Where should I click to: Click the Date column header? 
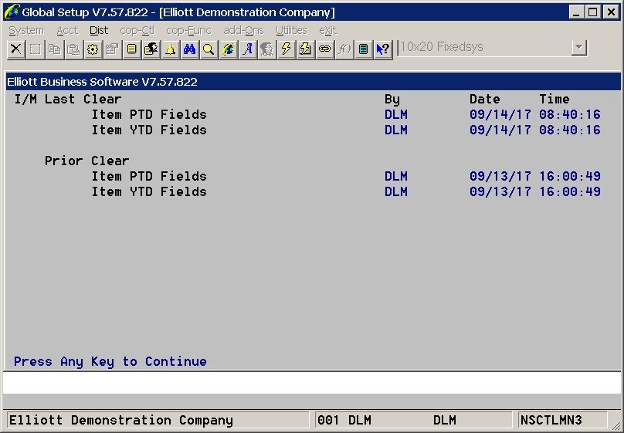[485, 99]
